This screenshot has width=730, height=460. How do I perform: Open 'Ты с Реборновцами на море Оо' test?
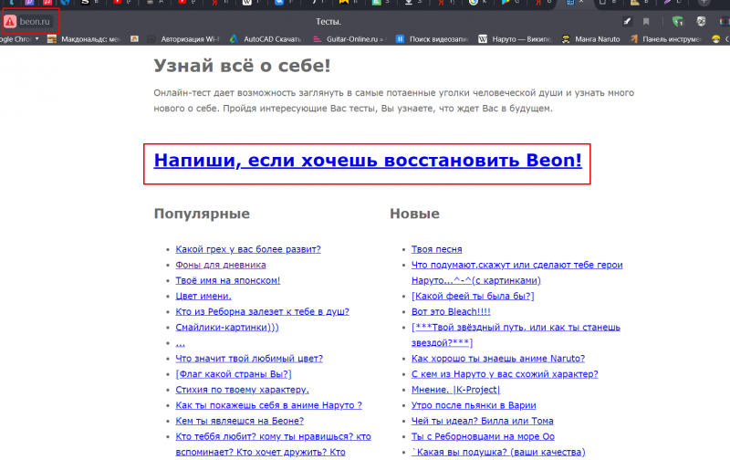tap(483, 436)
